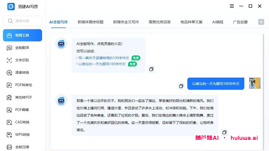Viewport: 269px width, 151px height.
Task: Click the 常用工具 briefcase icon
Action: tap(9, 35)
